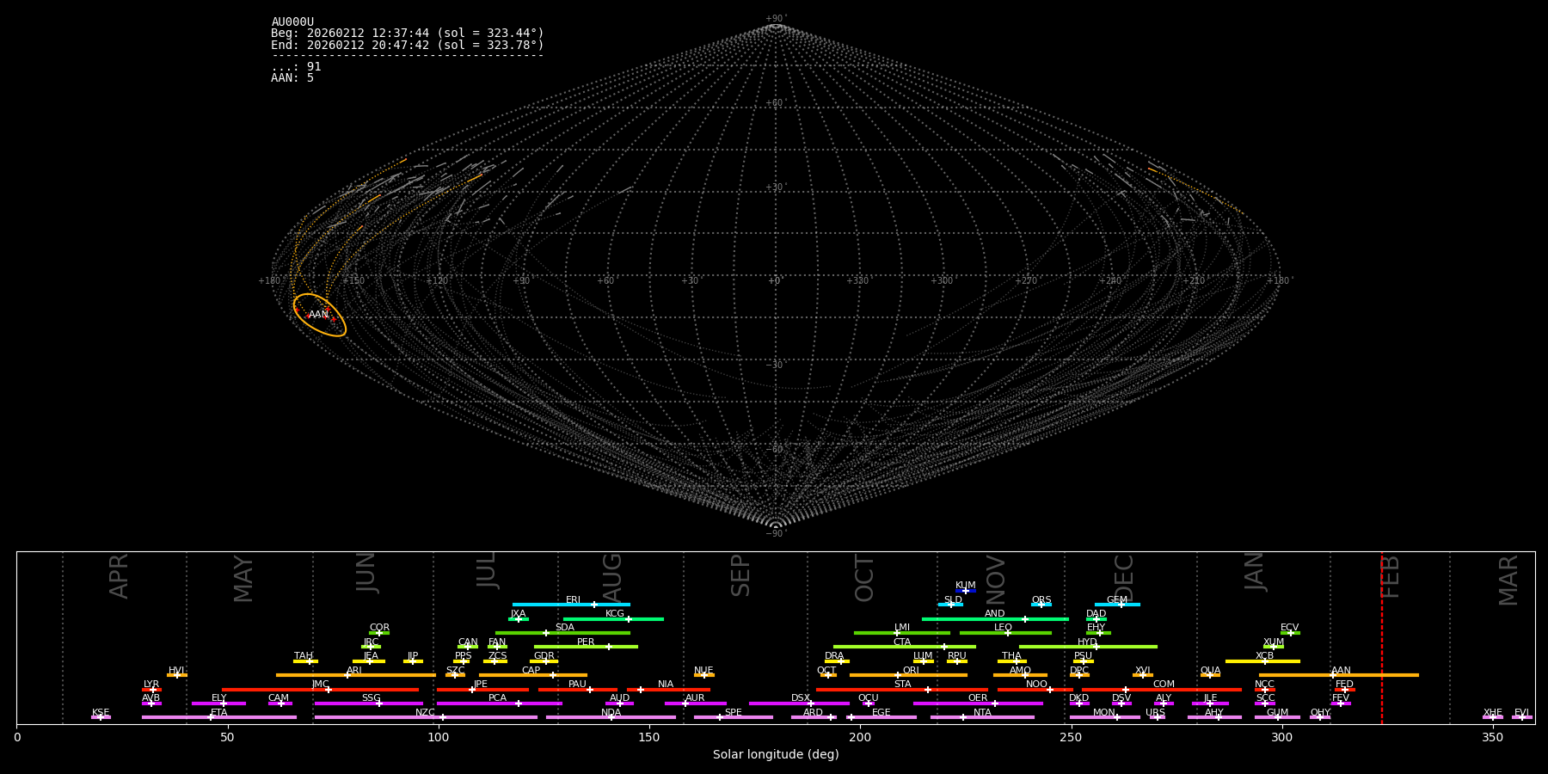Click the GDR shower label
This screenshot has width=1548, height=774.
click(x=544, y=656)
